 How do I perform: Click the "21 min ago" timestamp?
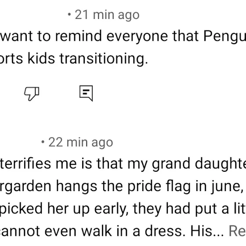tap(107, 15)
